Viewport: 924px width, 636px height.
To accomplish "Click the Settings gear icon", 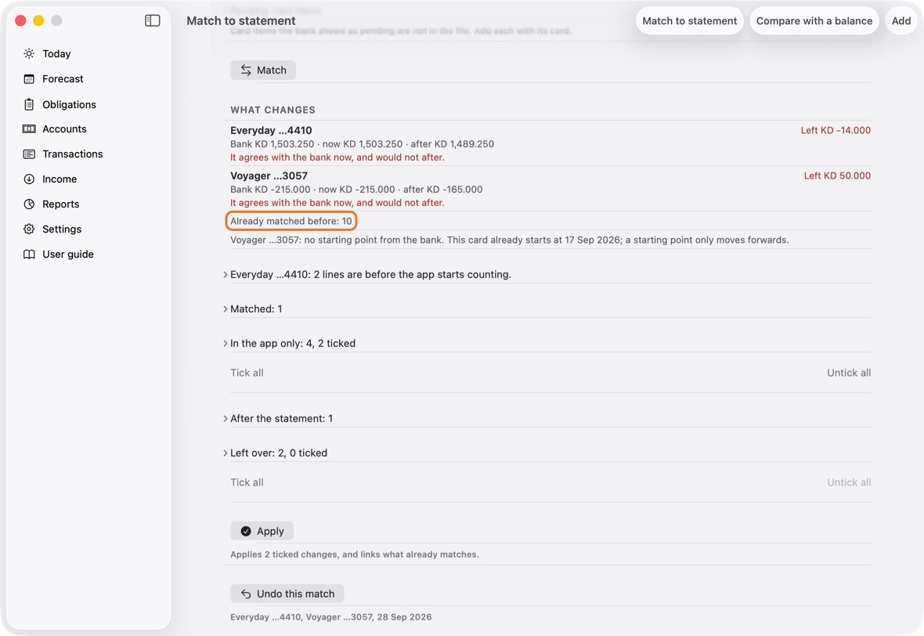I will [29, 229].
